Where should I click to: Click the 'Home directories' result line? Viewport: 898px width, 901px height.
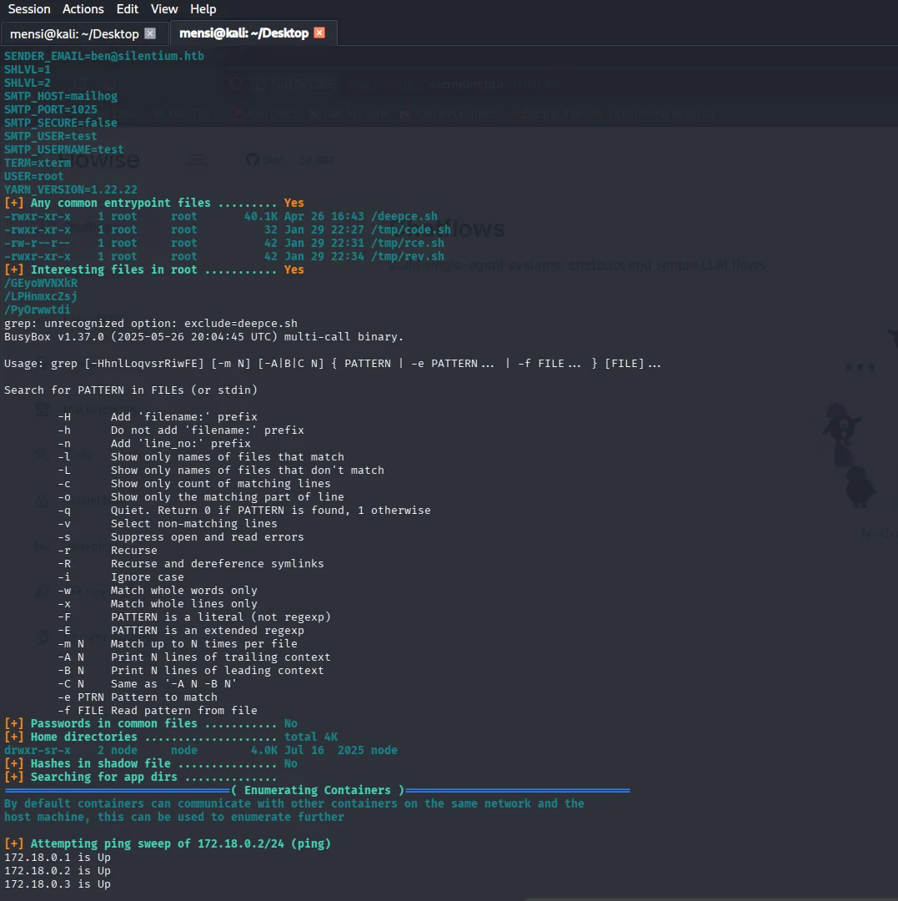171,737
